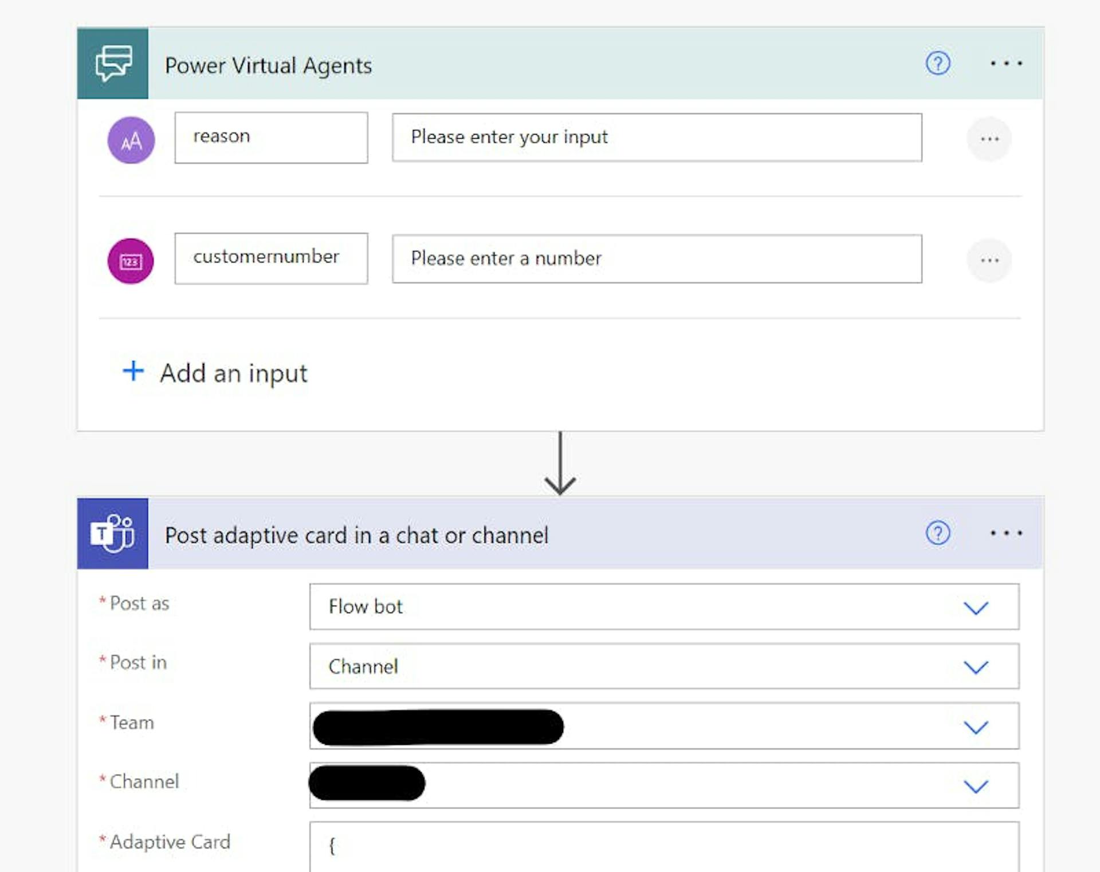
Task: Open the ellipsis menu on Power Virtual Agents card
Action: tap(1007, 64)
